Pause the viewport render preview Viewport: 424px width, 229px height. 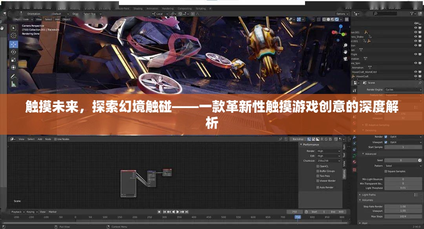coord(346,20)
